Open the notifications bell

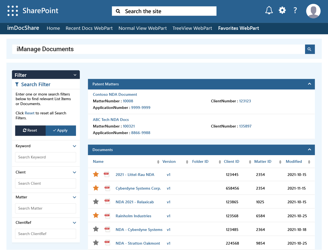pyautogui.click(x=269, y=10)
